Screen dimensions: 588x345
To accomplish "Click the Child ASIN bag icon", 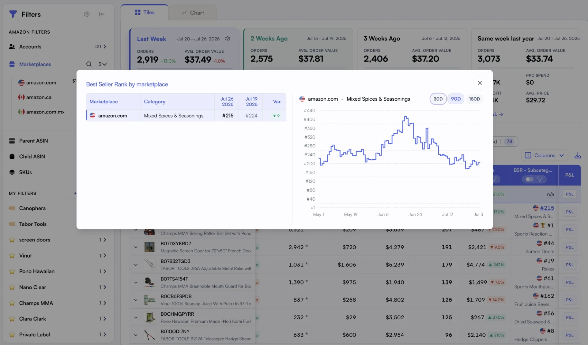I will 12,156.
